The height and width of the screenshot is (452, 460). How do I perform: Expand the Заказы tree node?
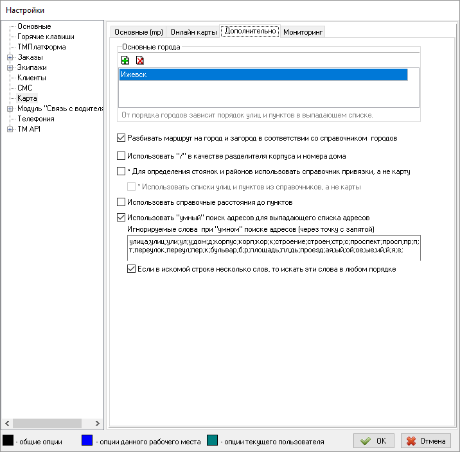(10, 57)
